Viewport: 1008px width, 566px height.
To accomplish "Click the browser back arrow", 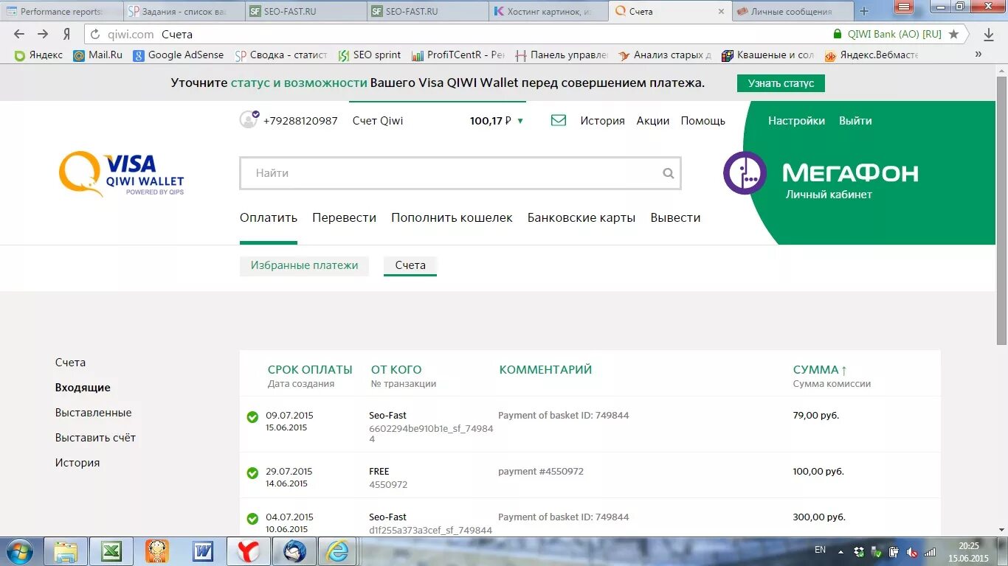I will pyautogui.click(x=19, y=34).
